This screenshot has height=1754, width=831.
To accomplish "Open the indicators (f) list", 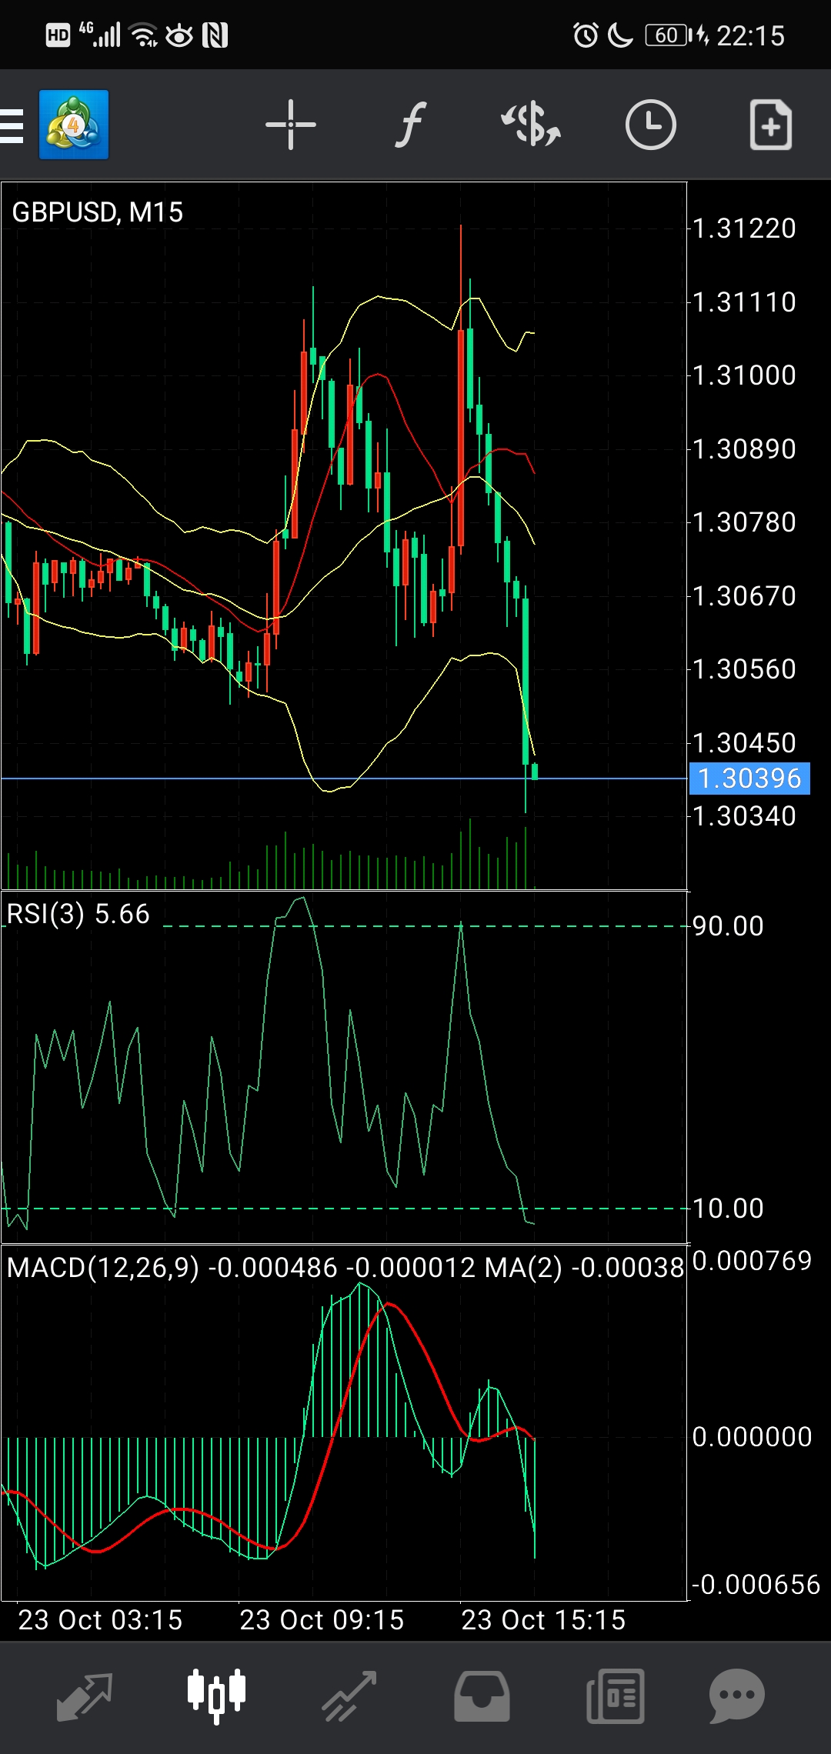I will point(411,125).
